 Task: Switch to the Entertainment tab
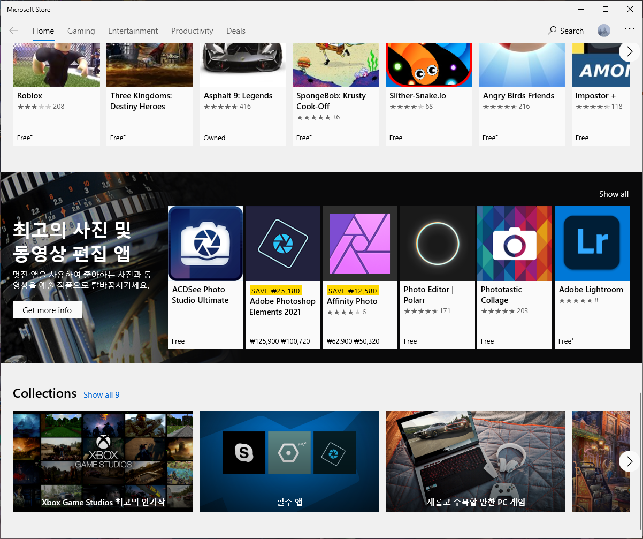[133, 31]
